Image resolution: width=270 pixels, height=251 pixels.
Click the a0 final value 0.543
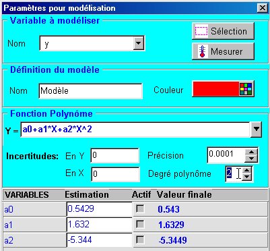click(x=168, y=209)
